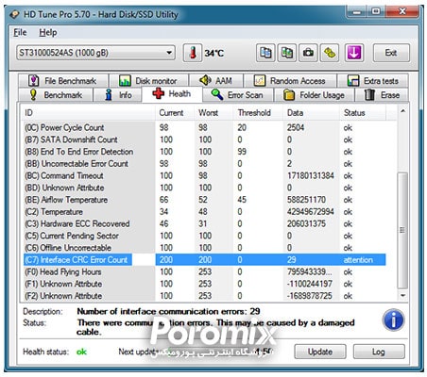The width and height of the screenshot is (427, 377).
Task: Click the purple download arrow icon
Action: (354, 53)
